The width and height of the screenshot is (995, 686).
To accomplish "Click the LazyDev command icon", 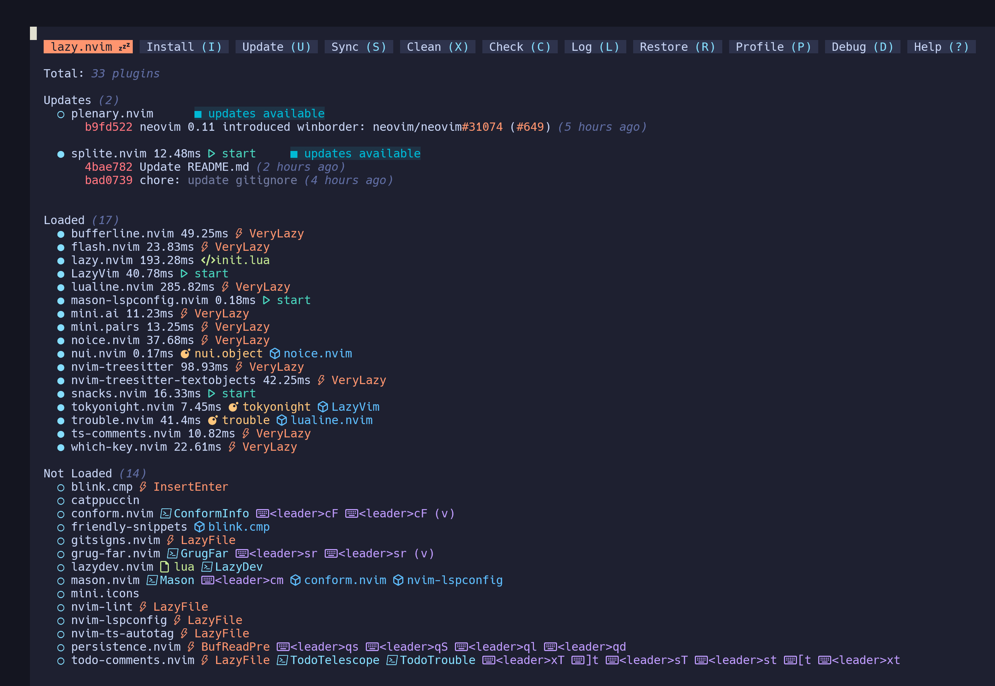I will point(207,566).
